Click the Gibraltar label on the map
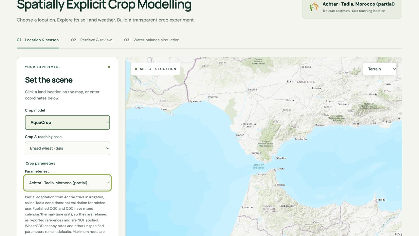Image resolution: width=419 pixels, height=236 pixels. tap(281, 158)
